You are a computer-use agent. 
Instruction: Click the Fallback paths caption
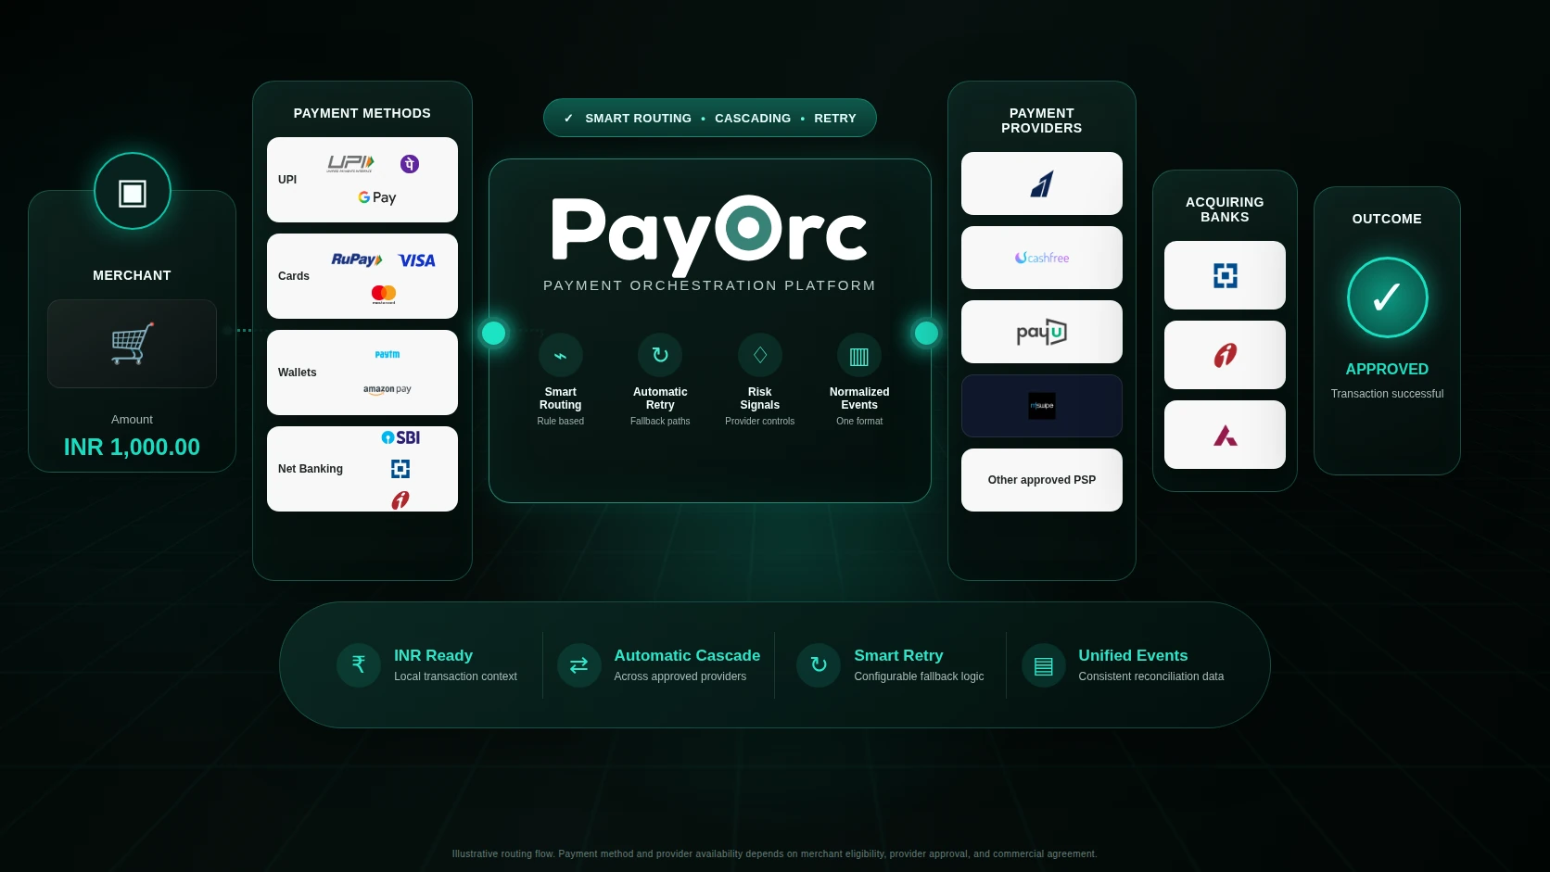pyautogui.click(x=660, y=421)
